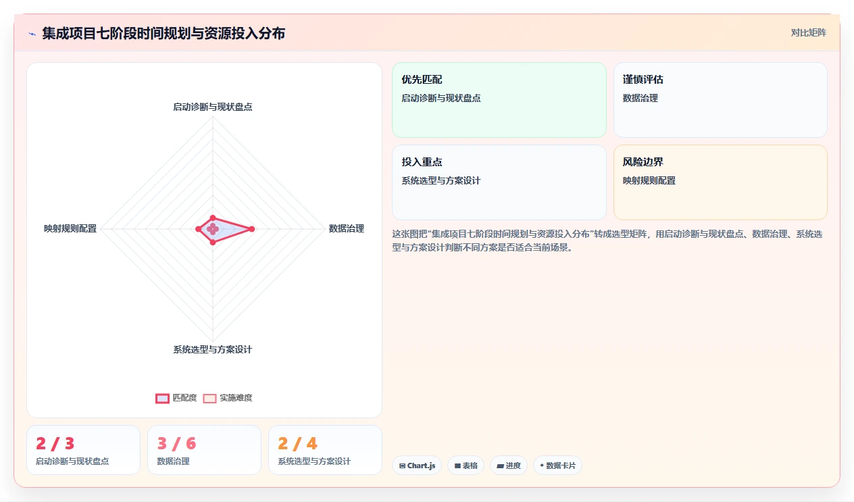
Task: Open the 谨慎评估 card
Action: (x=720, y=100)
